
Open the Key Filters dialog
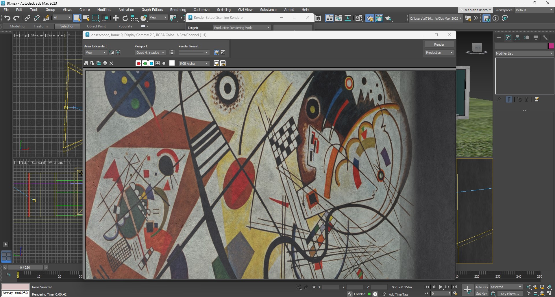tap(510, 294)
